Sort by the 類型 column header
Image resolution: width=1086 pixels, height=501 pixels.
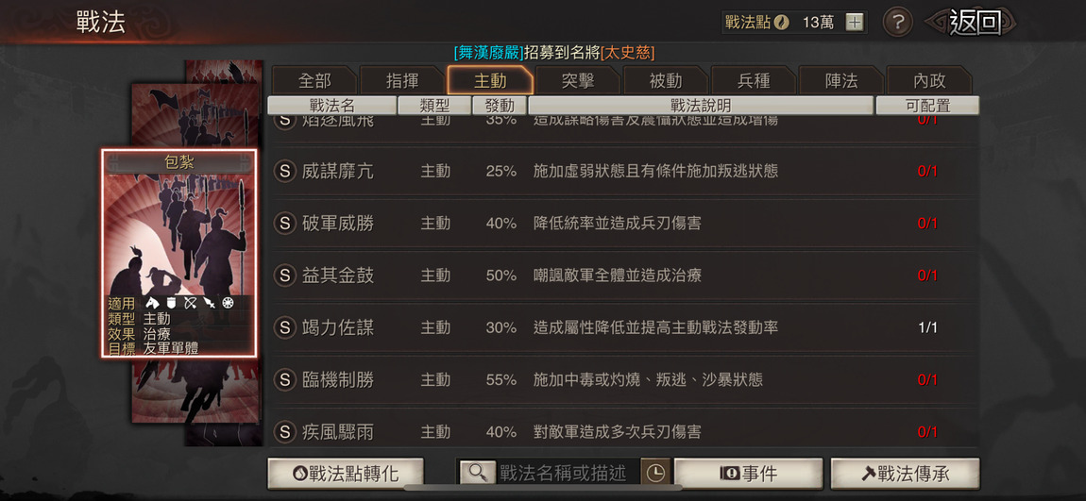434,105
